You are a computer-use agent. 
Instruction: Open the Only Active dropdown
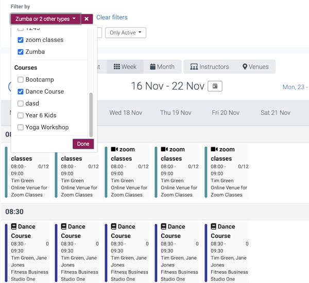(126, 32)
